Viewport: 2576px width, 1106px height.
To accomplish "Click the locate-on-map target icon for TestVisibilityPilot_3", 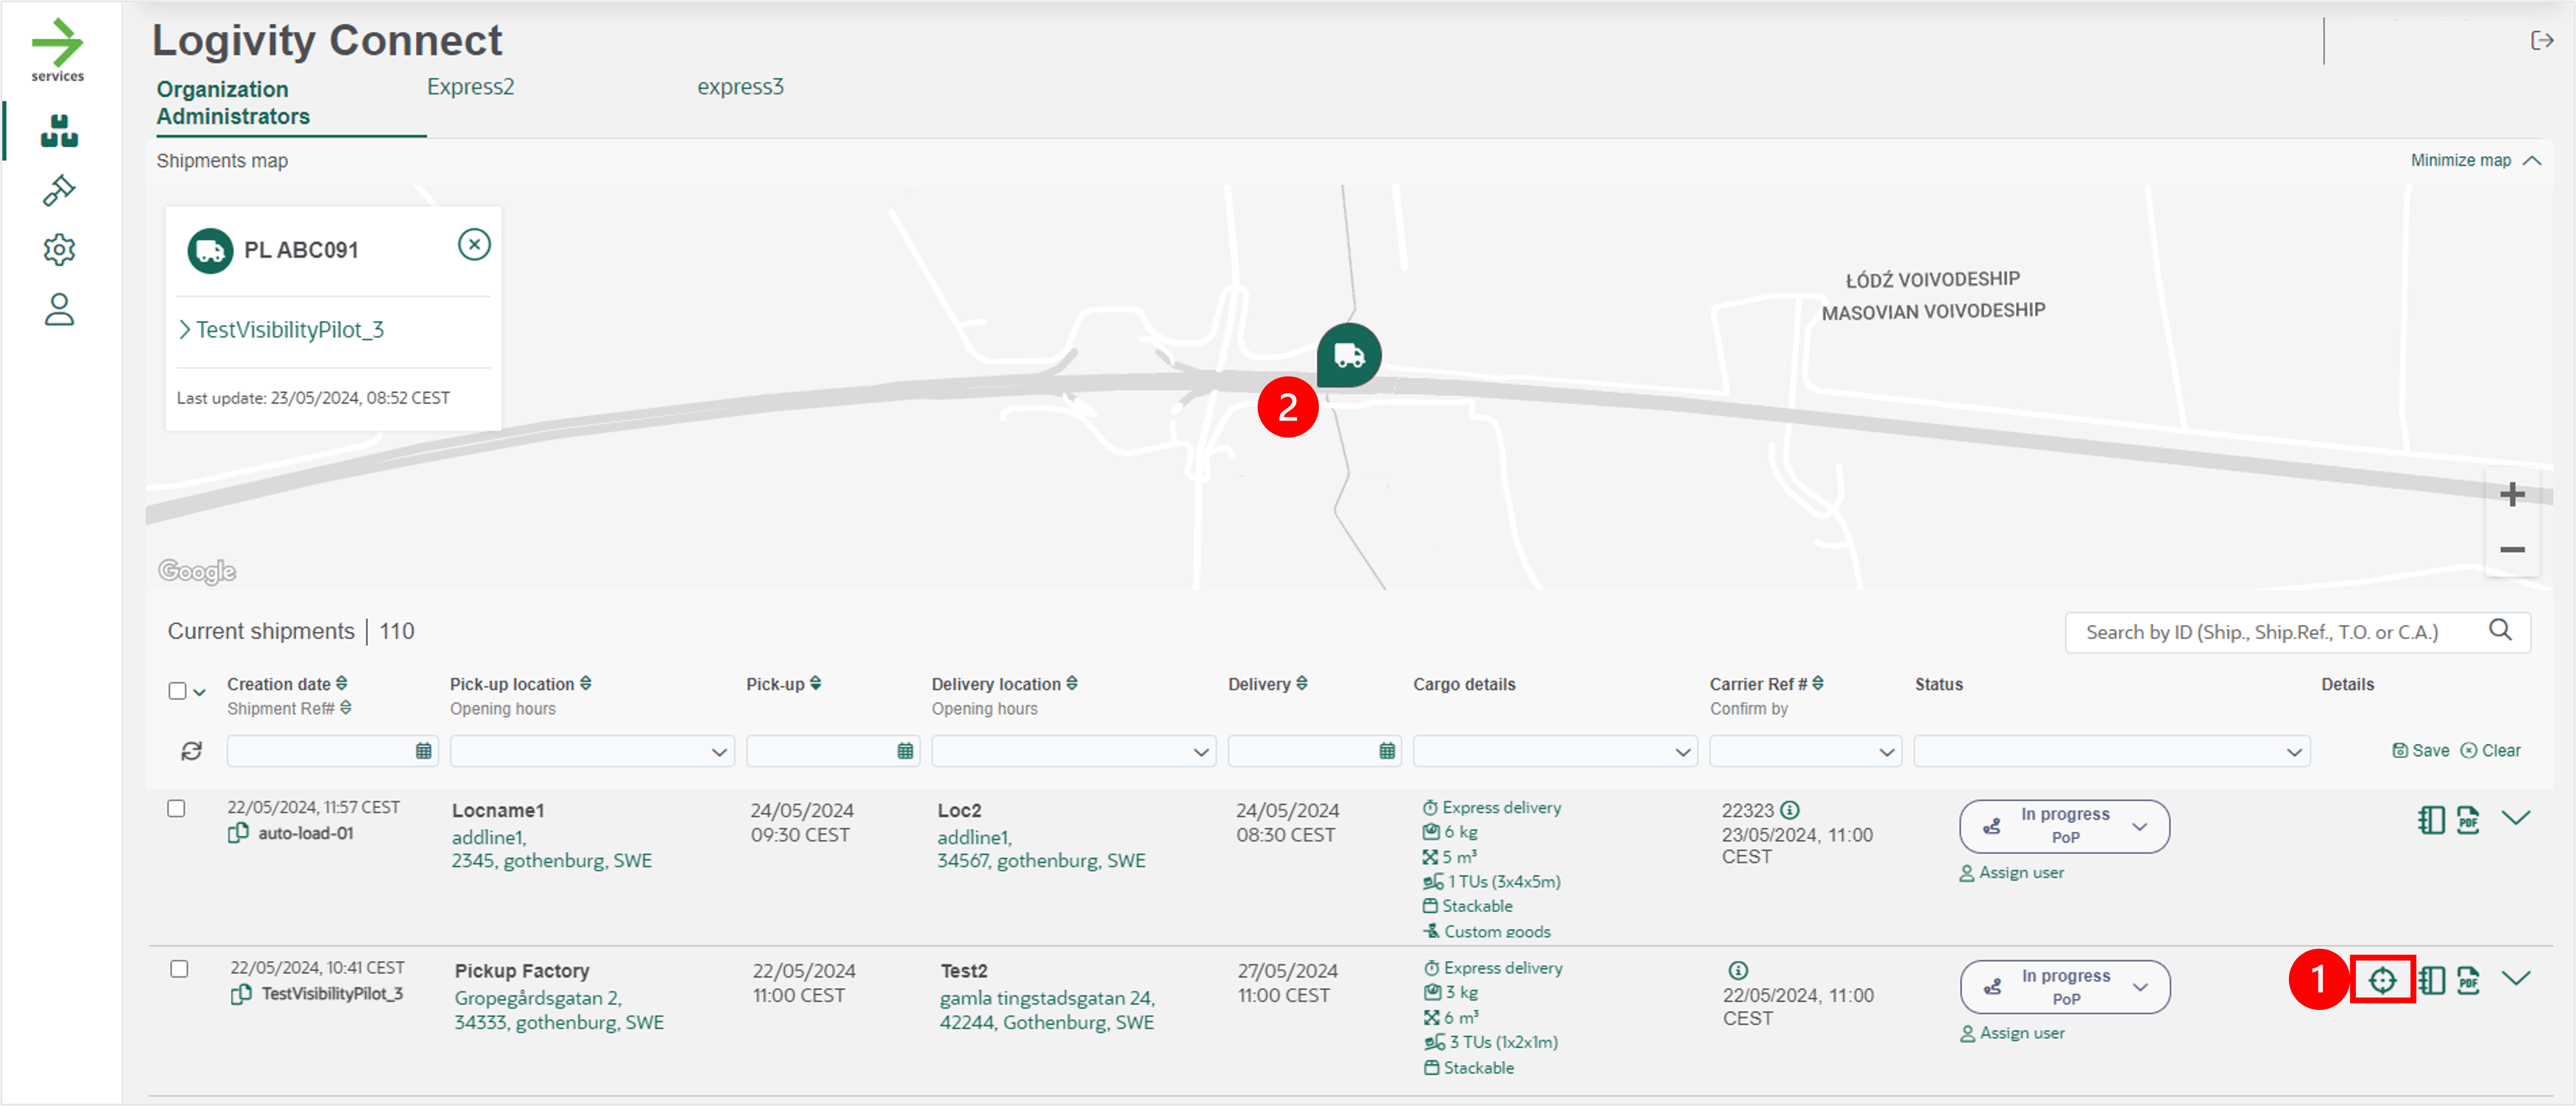I will click(x=2383, y=980).
